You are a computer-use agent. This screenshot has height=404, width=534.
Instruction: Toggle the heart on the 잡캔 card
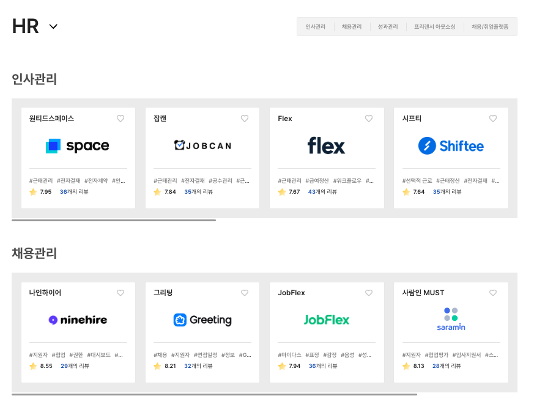[x=245, y=119]
